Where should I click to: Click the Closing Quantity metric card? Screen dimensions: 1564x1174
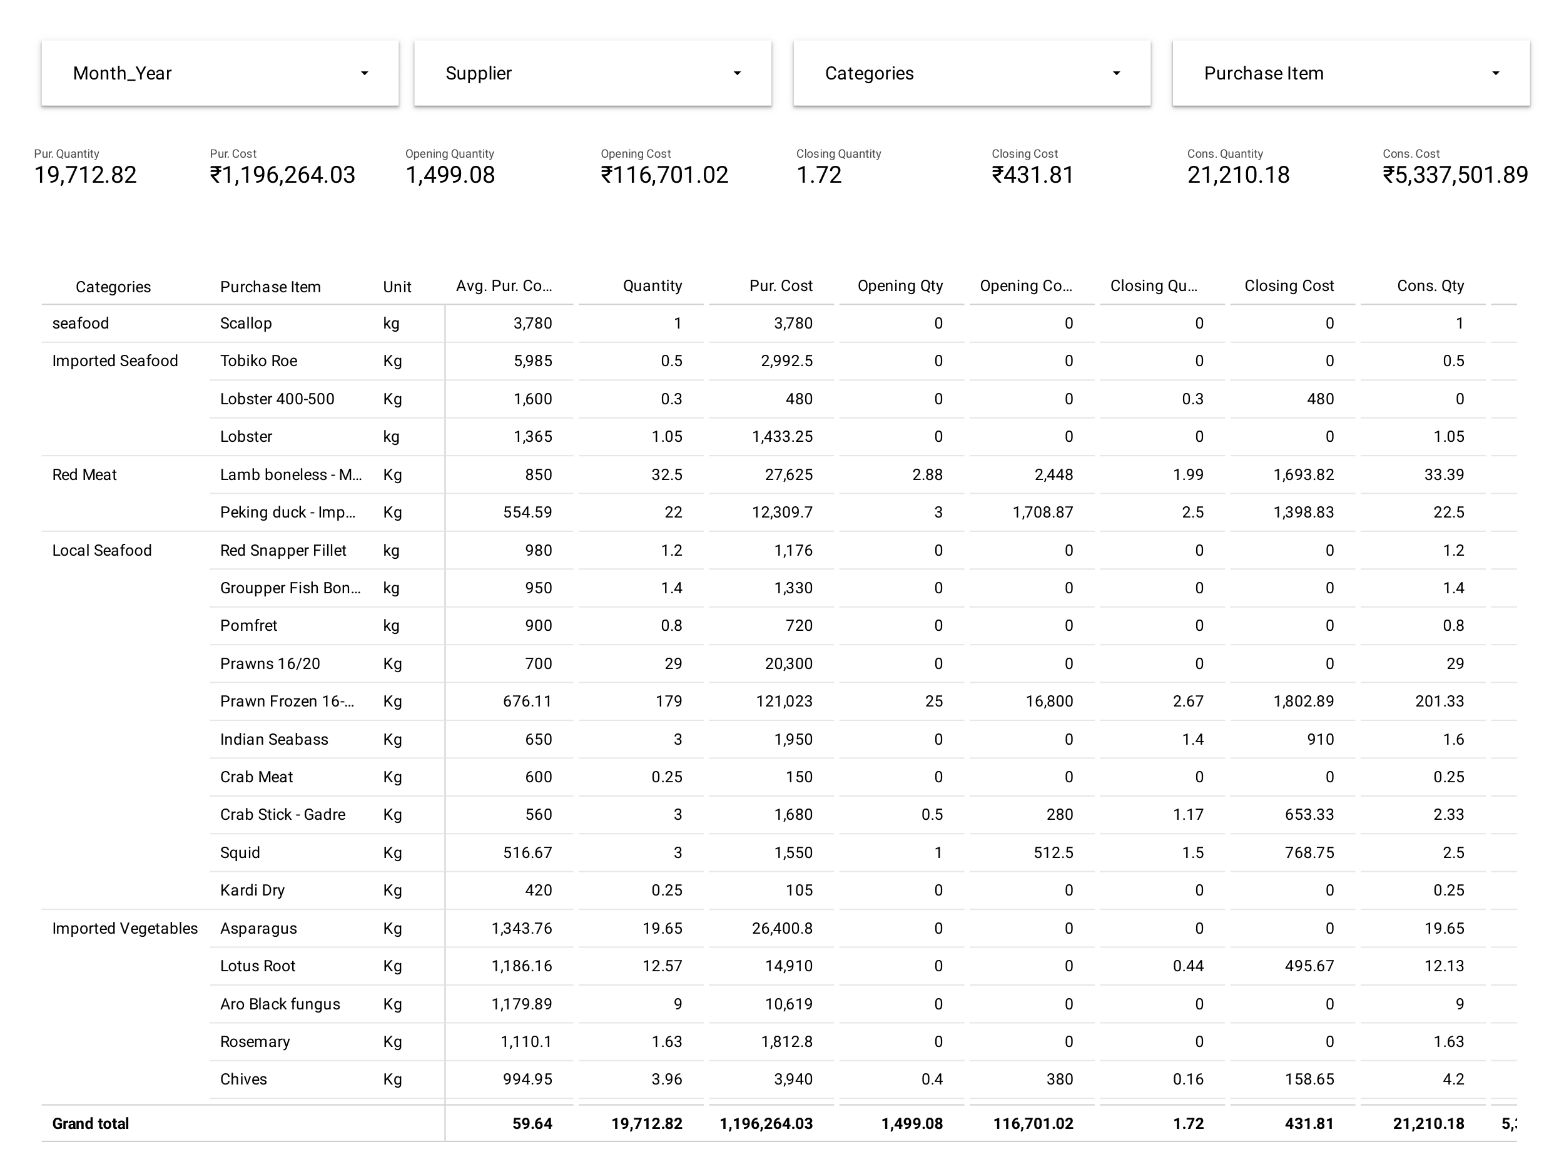click(x=819, y=170)
